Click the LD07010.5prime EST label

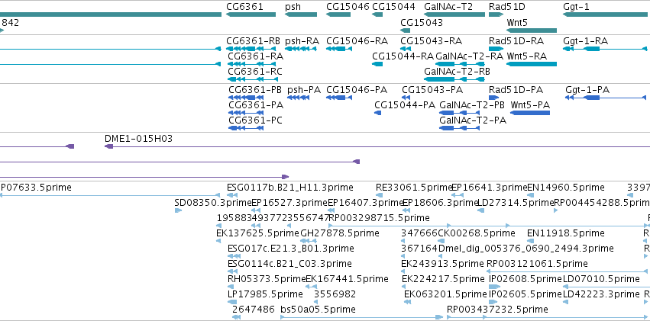click(601, 279)
